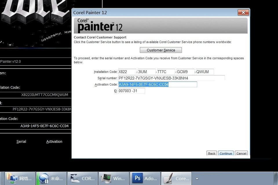
Task: Switch to Corel Painter taskbar item
Action: tap(176, 178)
